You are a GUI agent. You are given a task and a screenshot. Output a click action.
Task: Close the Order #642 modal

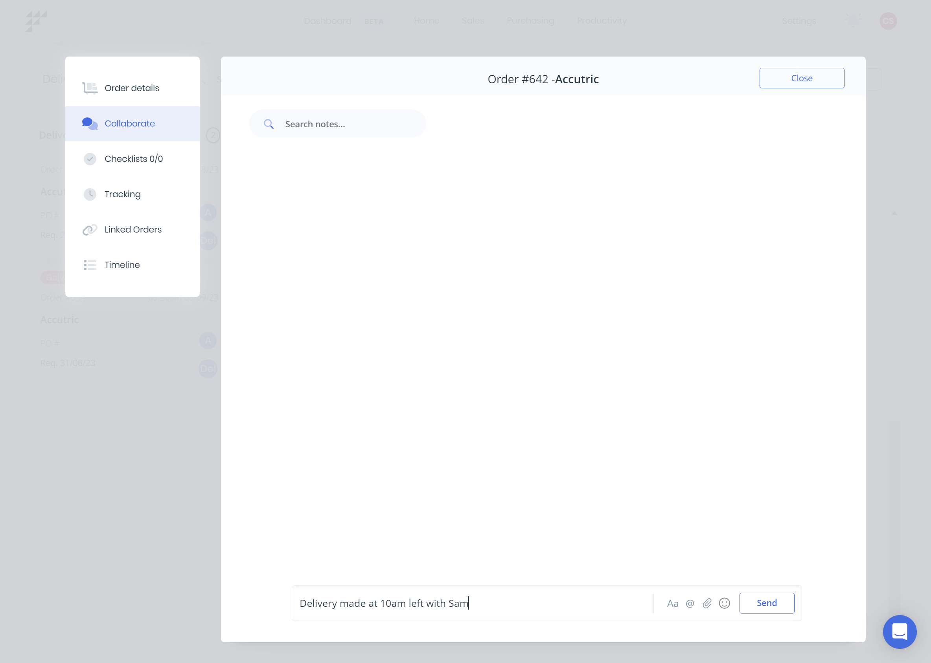[802, 78]
